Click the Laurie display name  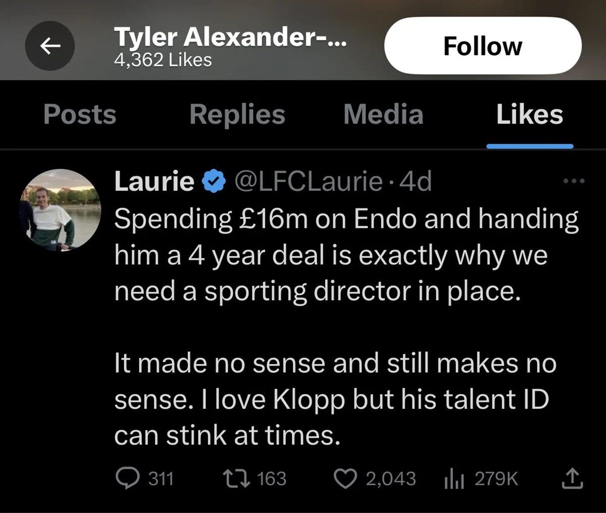point(154,181)
